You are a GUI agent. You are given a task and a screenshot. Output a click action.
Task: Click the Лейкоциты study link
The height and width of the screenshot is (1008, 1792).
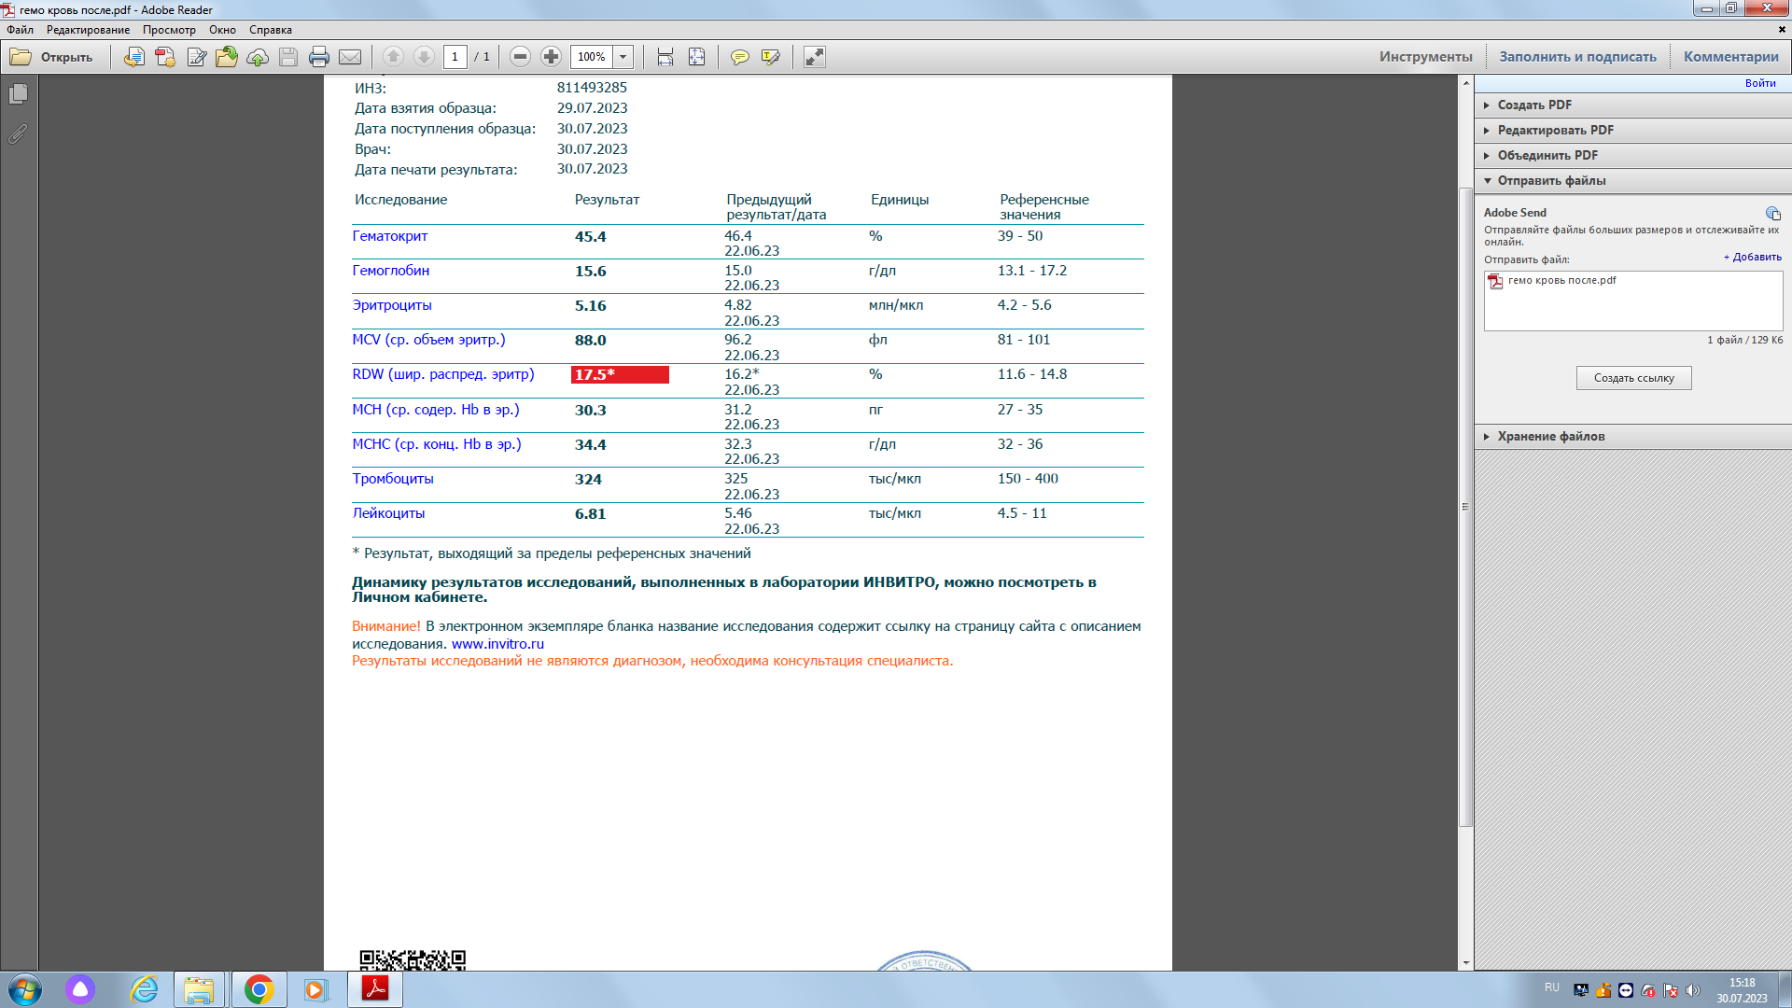pos(388,513)
